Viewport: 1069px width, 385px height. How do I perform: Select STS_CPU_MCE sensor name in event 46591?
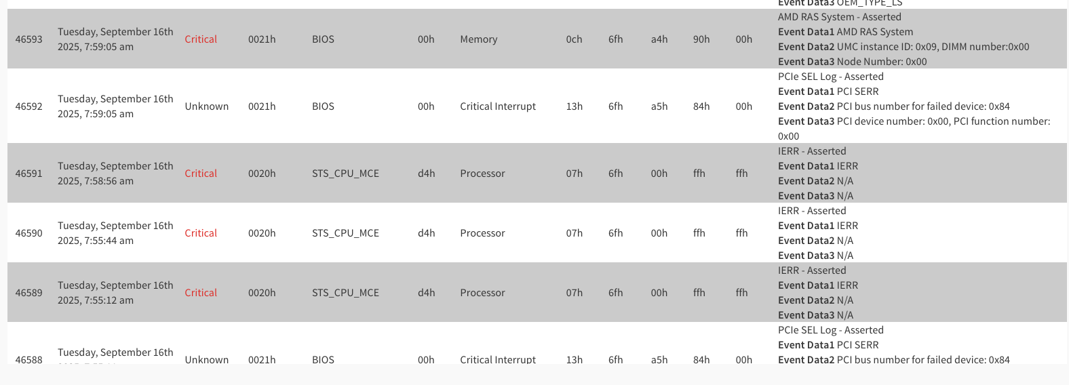pyautogui.click(x=345, y=174)
